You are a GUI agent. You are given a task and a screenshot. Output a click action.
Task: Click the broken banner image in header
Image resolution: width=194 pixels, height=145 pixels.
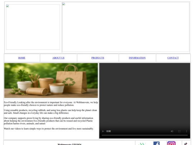126,27
